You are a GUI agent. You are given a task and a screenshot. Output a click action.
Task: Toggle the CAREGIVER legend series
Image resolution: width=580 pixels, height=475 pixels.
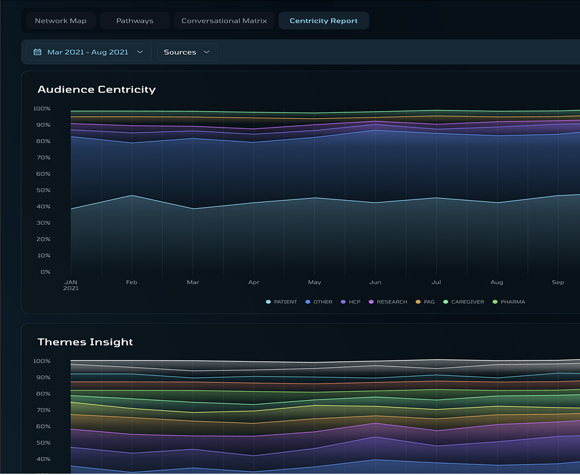pyautogui.click(x=464, y=302)
